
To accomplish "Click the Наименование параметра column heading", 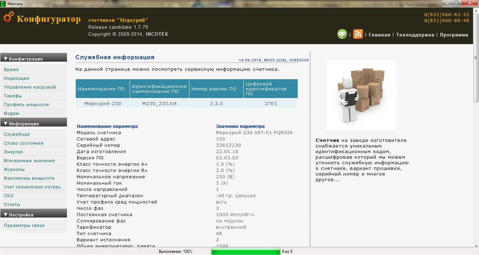I will [107, 126].
